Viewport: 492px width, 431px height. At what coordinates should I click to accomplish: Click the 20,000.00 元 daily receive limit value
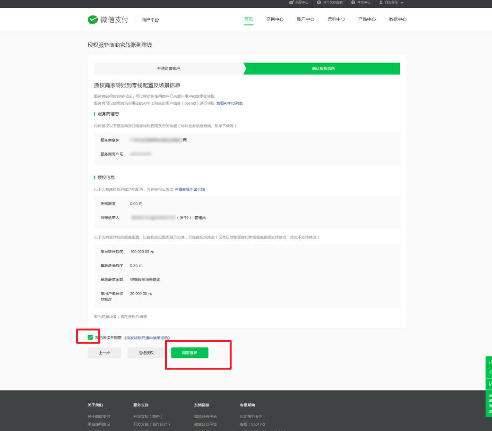click(141, 294)
